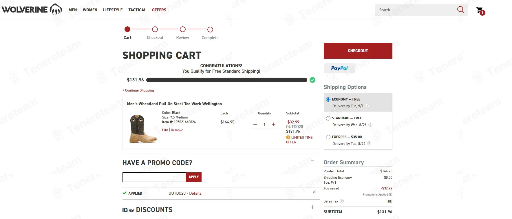This screenshot has height=219, width=512.
Task: Click the limited time offer clock icon
Action: [288, 137]
